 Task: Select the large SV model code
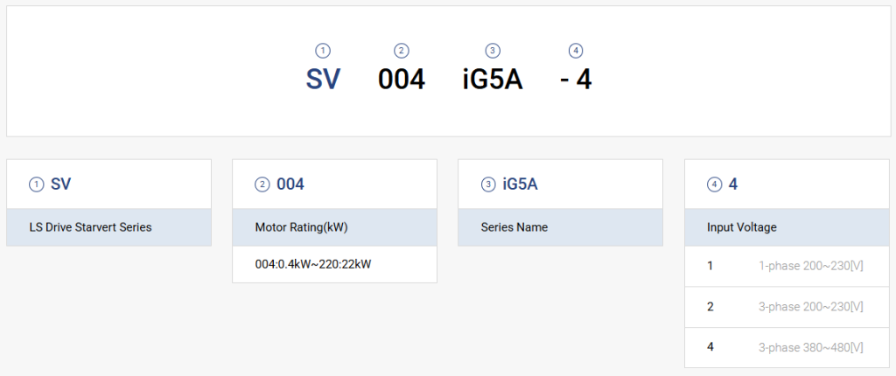(x=324, y=80)
